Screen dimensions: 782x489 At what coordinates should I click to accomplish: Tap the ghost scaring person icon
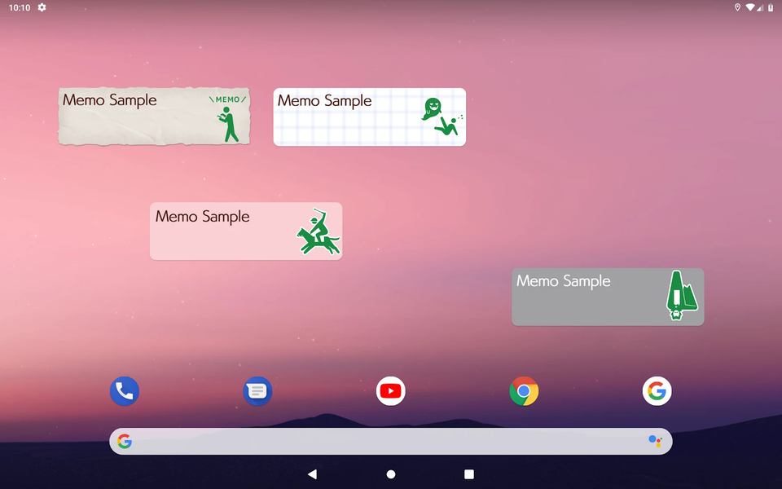(x=442, y=117)
